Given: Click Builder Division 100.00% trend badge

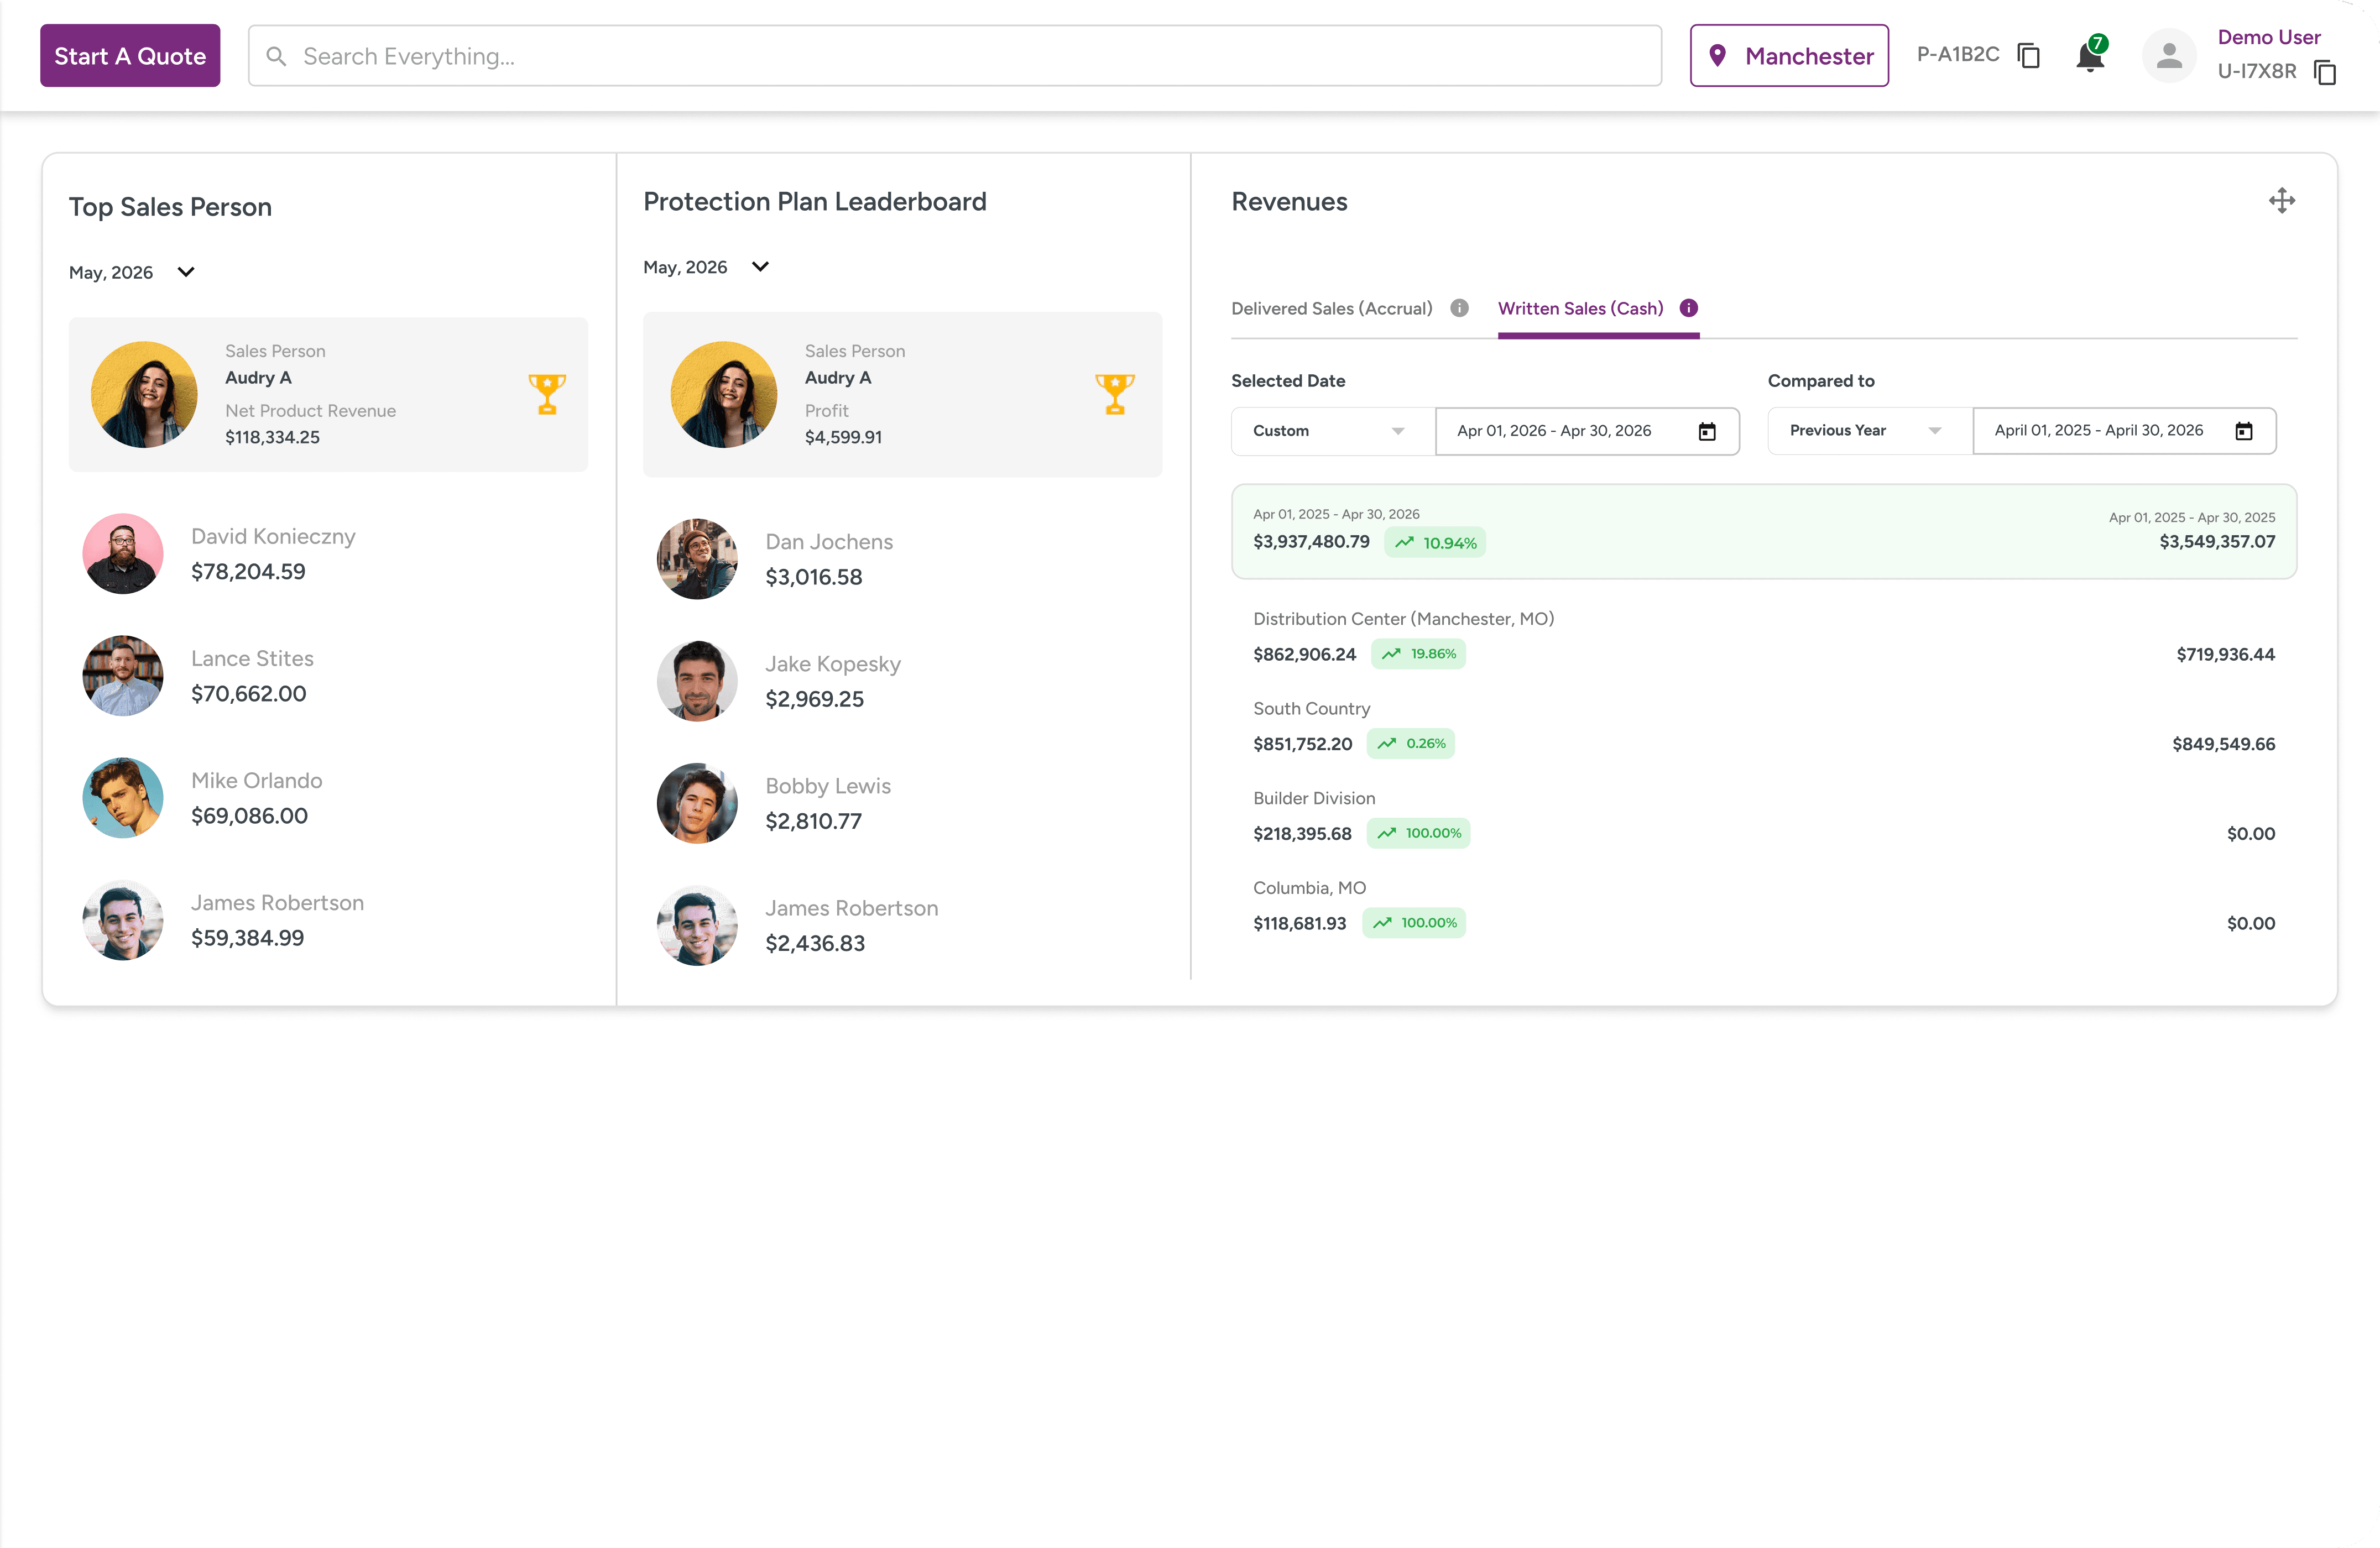Looking at the screenshot, I should pos(1418,833).
